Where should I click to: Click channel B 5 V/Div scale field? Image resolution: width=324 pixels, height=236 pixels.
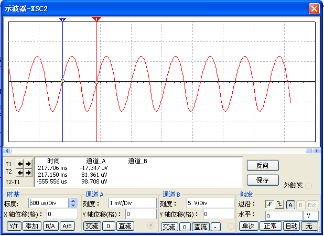210,203
